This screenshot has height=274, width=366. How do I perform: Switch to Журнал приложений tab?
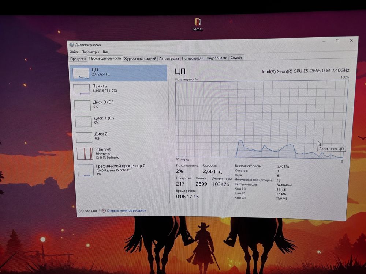[140, 58]
